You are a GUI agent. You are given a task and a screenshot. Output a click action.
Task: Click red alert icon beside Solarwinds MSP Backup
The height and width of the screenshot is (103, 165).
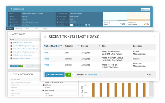11,46
